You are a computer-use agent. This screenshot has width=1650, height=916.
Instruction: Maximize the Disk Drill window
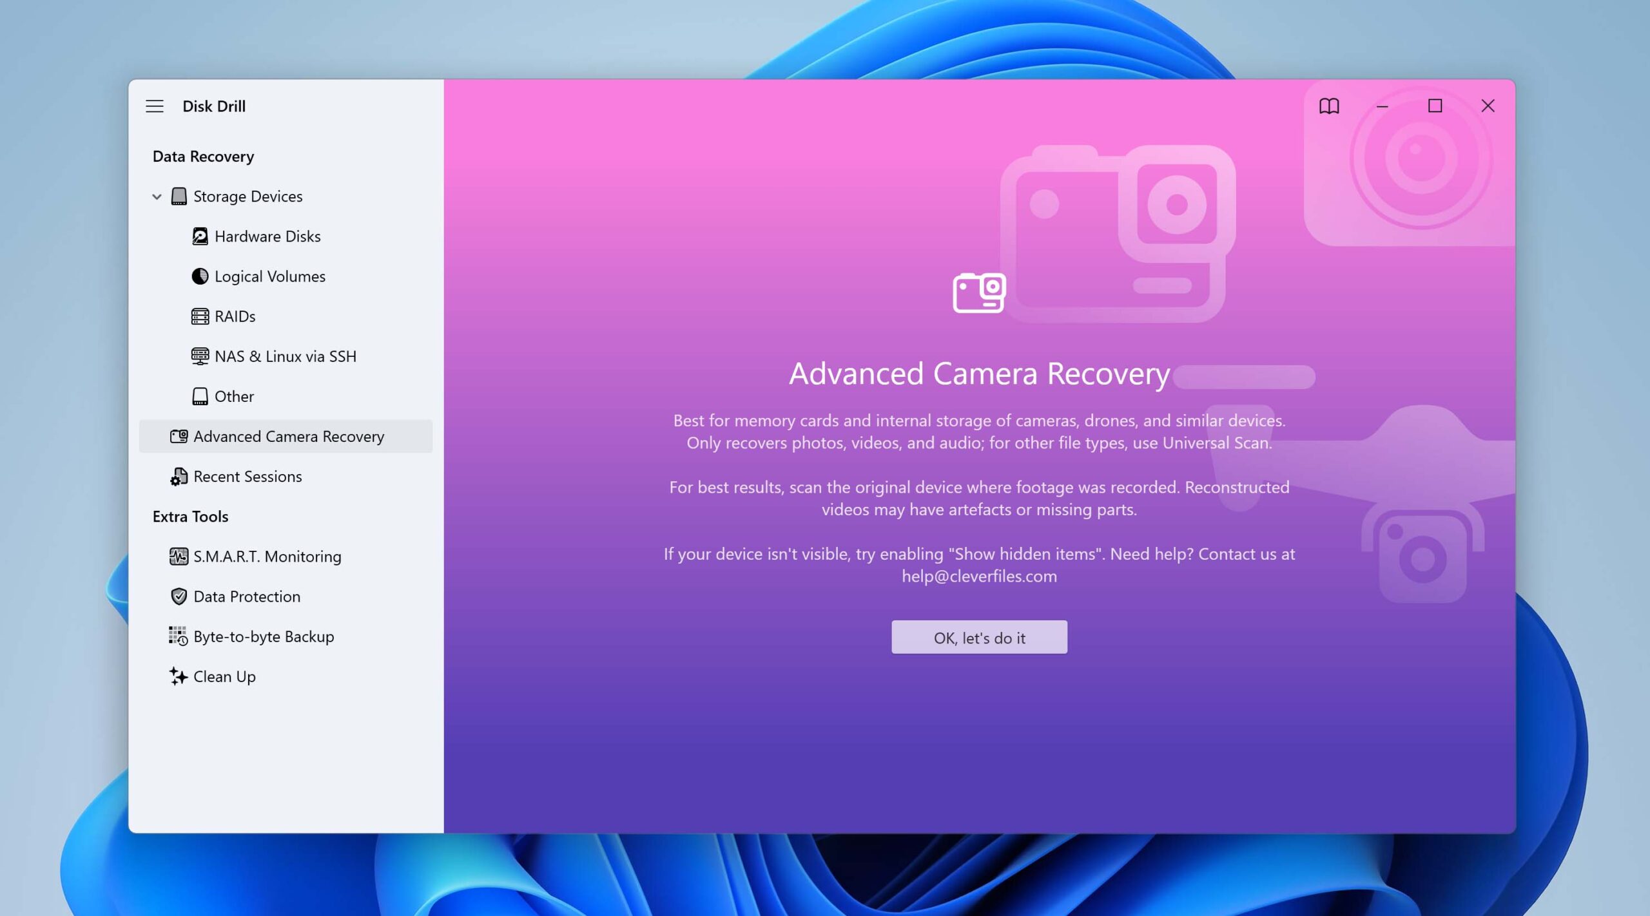coord(1435,106)
